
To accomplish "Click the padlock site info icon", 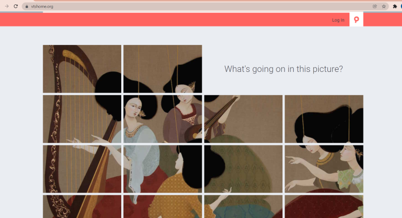I will (x=27, y=6).
